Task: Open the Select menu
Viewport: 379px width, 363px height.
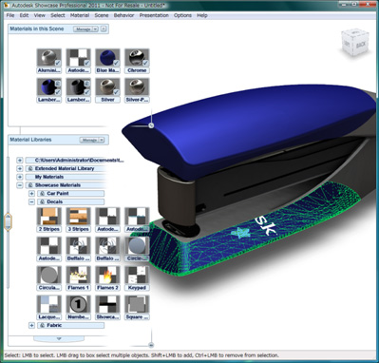Action: point(58,15)
